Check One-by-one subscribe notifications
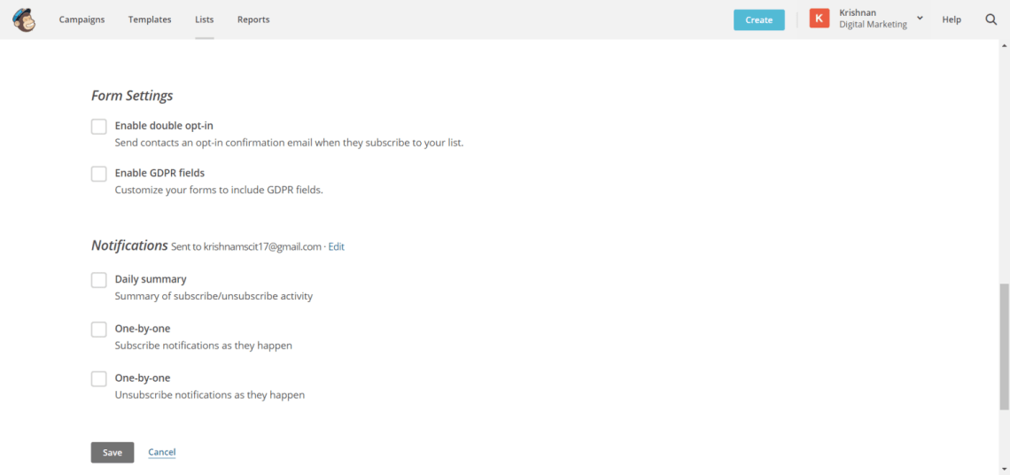The image size is (1010, 475). pyautogui.click(x=98, y=330)
